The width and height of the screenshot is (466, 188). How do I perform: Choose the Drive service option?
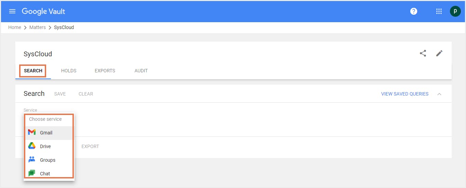(45, 146)
